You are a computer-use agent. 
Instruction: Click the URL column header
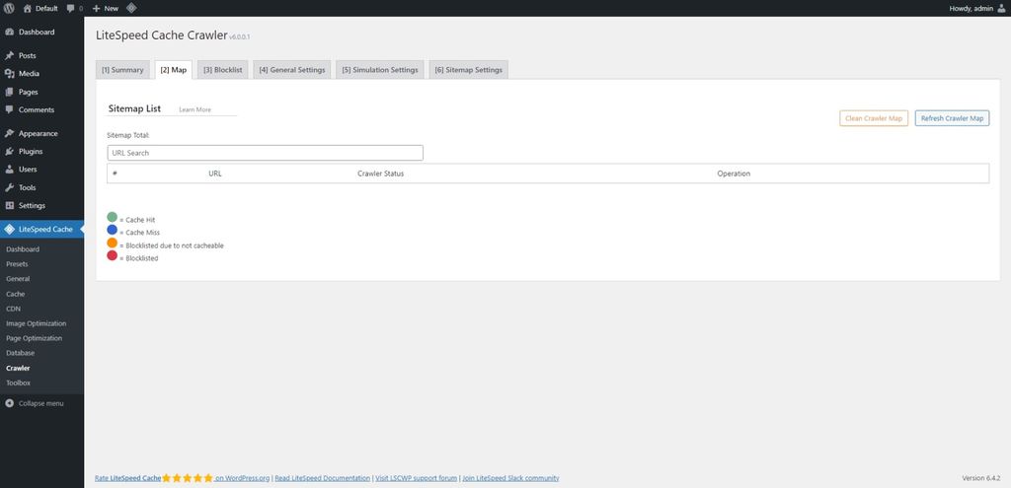[x=215, y=174]
